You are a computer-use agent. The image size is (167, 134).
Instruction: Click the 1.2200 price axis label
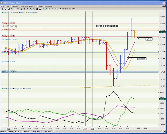point(162,17)
